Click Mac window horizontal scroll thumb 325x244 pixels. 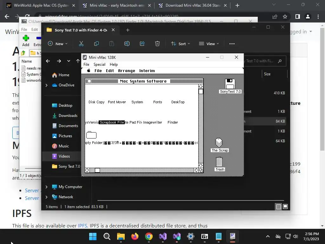pos(97,170)
